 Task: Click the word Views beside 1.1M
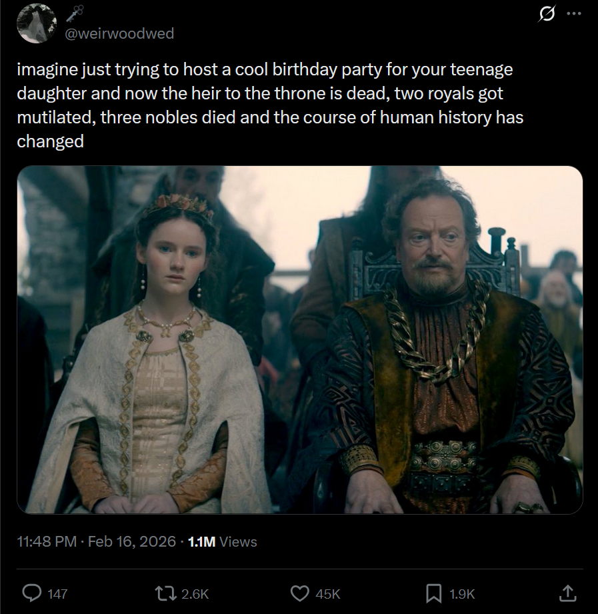click(238, 542)
